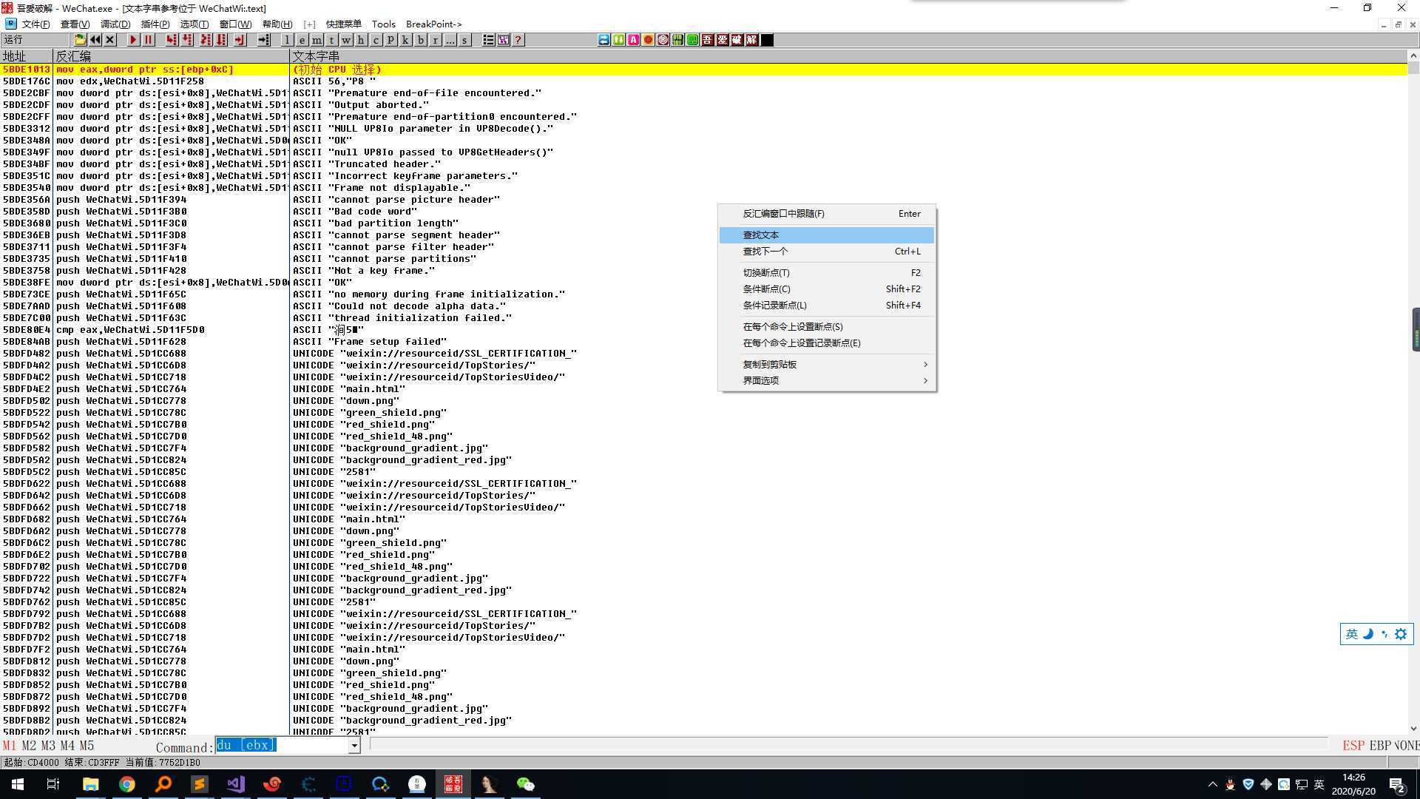Click the Trace into toolbar icon
The width and height of the screenshot is (1420, 799).
(205, 40)
